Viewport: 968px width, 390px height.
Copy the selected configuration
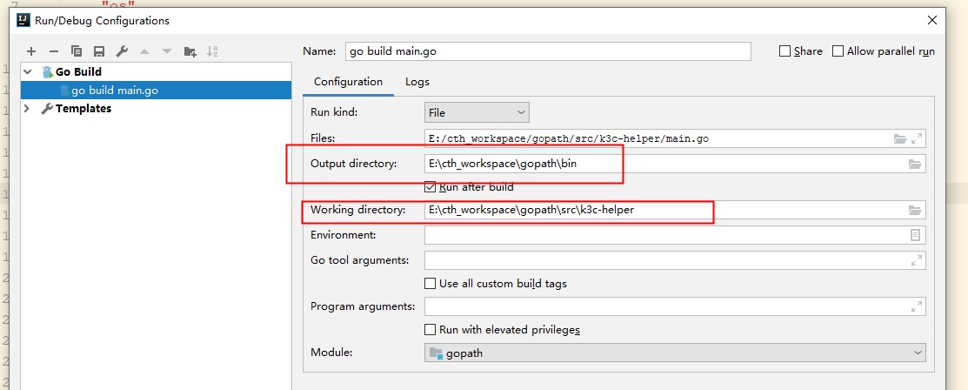pyautogui.click(x=77, y=51)
